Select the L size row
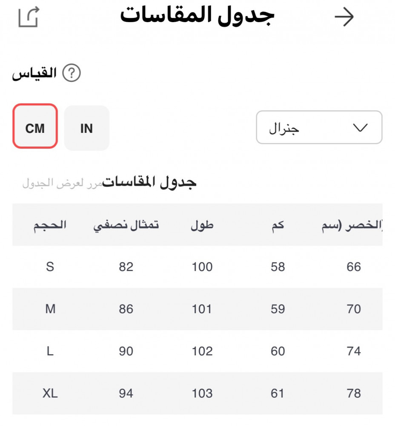Screen dimensions: 395x426 click(x=50, y=351)
